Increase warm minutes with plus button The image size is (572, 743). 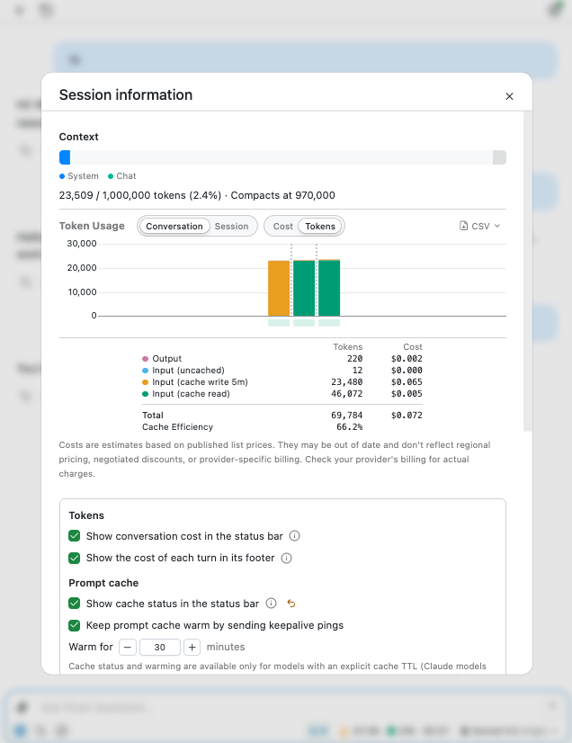point(192,647)
